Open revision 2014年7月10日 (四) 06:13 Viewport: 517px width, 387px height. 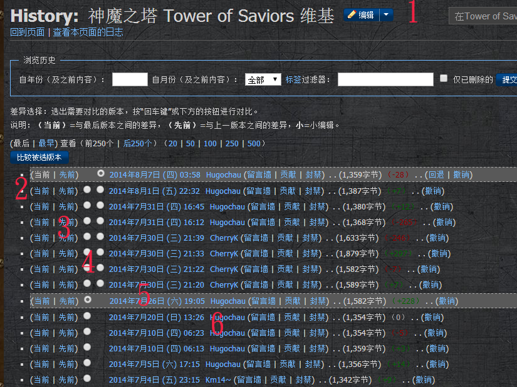point(157,348)
